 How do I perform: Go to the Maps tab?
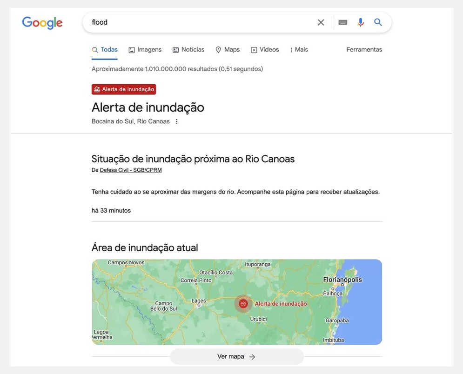[228, 50]
